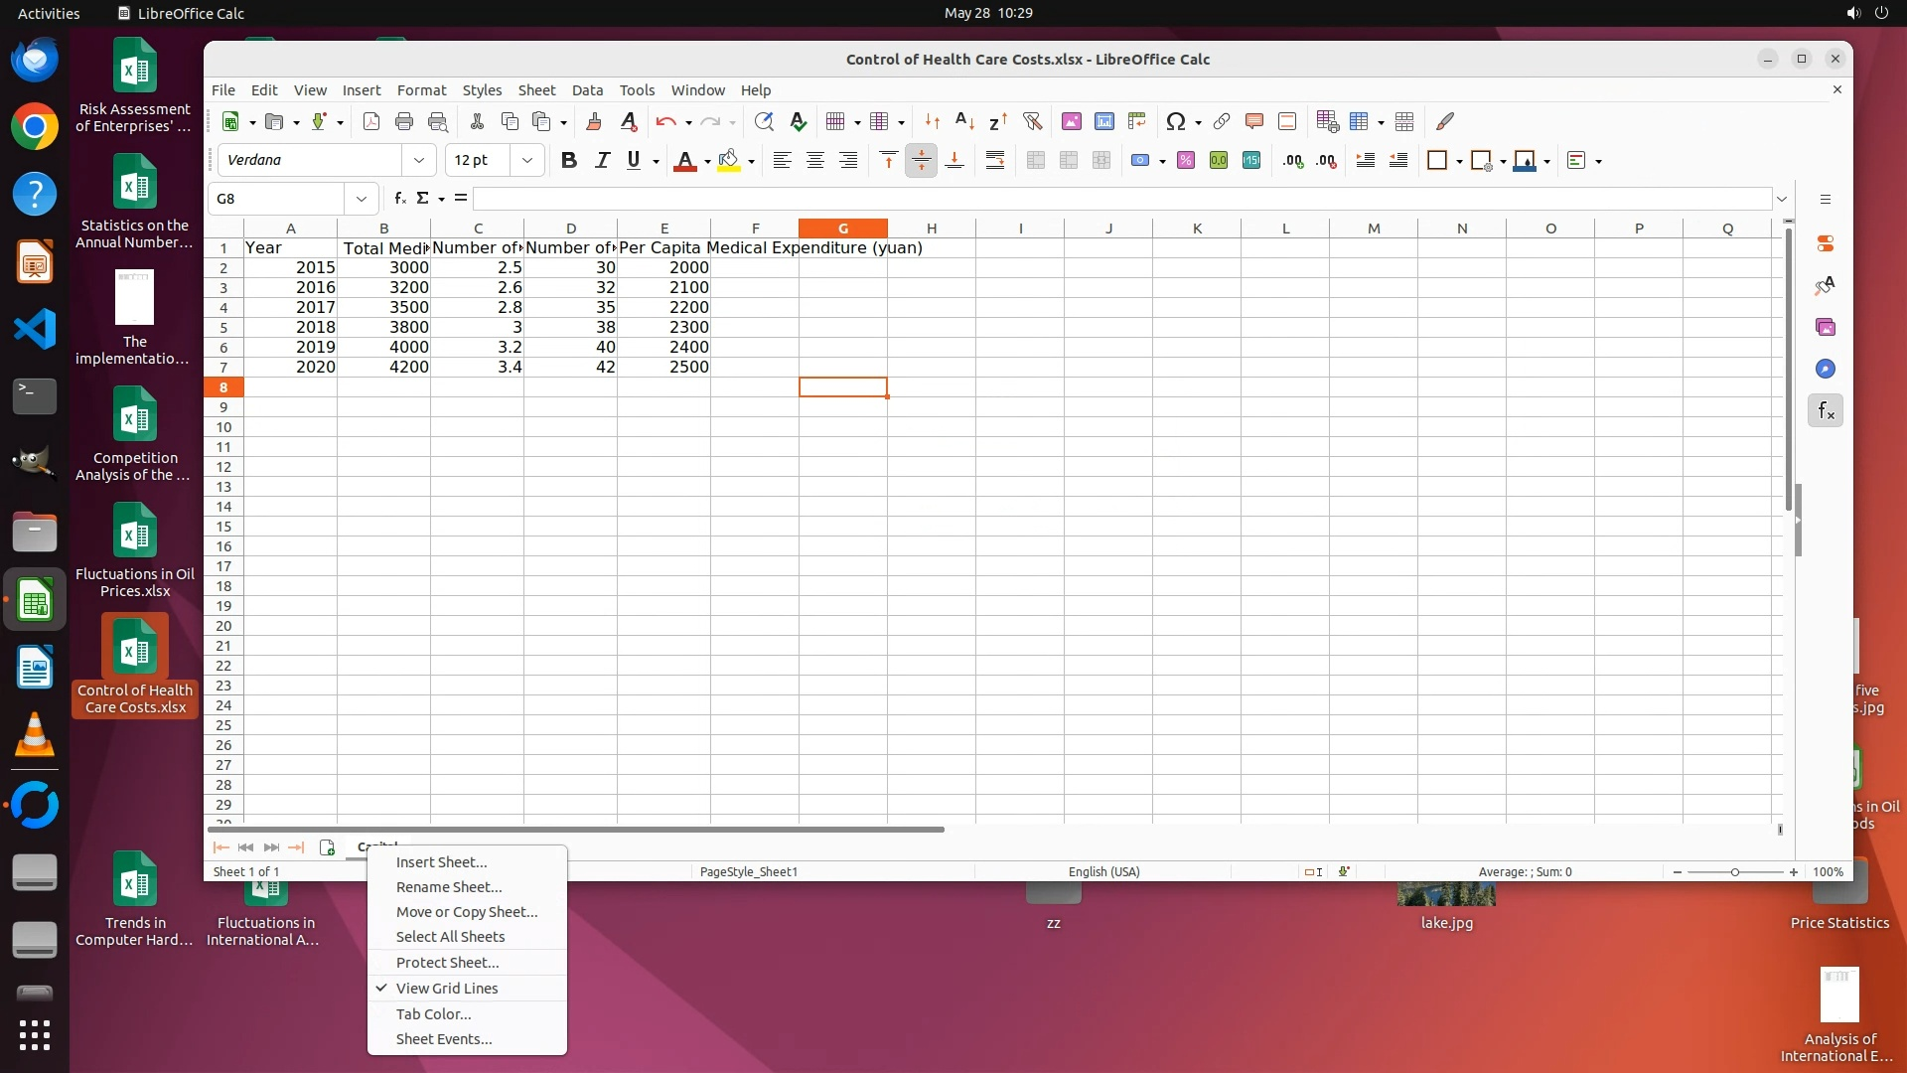Open the Format menu in the menu bar
This screenshot has width=1907, height=1073.
tap(421, 90)
